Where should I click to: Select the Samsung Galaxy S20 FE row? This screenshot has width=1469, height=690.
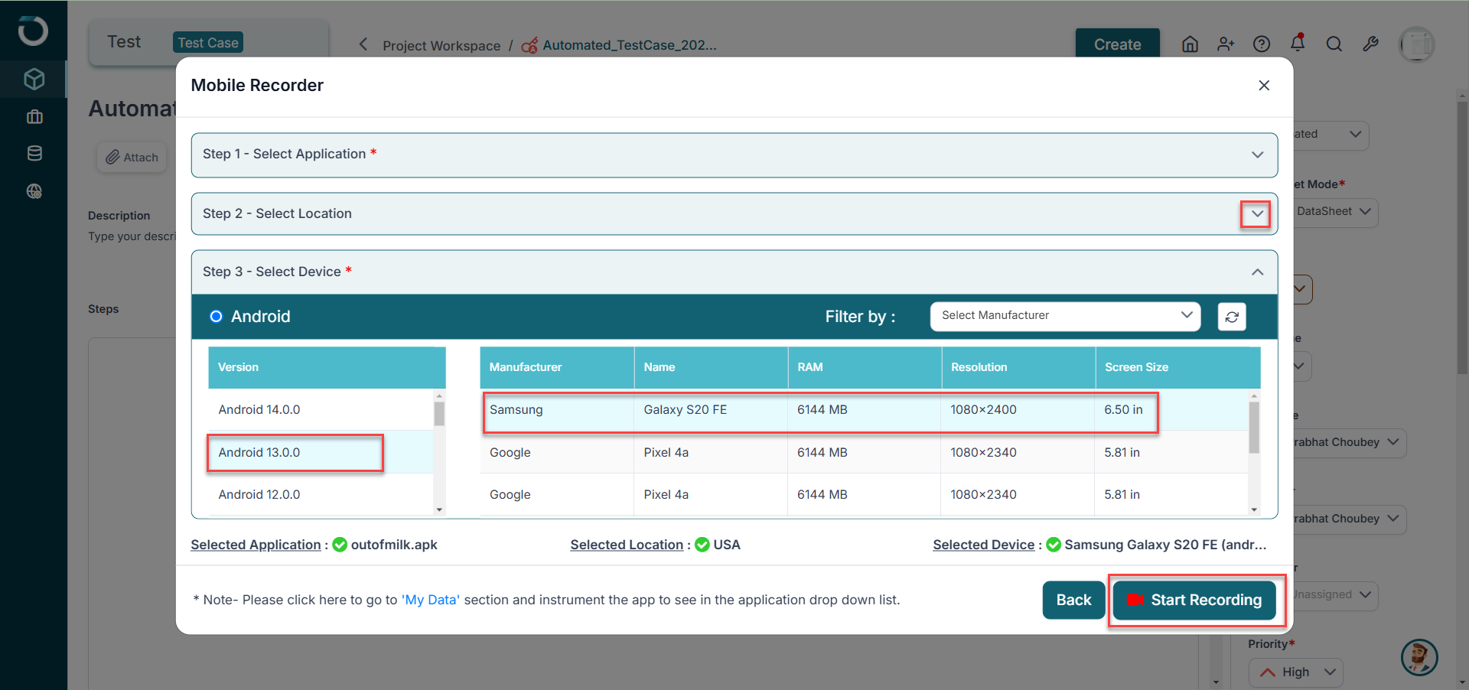865,410
